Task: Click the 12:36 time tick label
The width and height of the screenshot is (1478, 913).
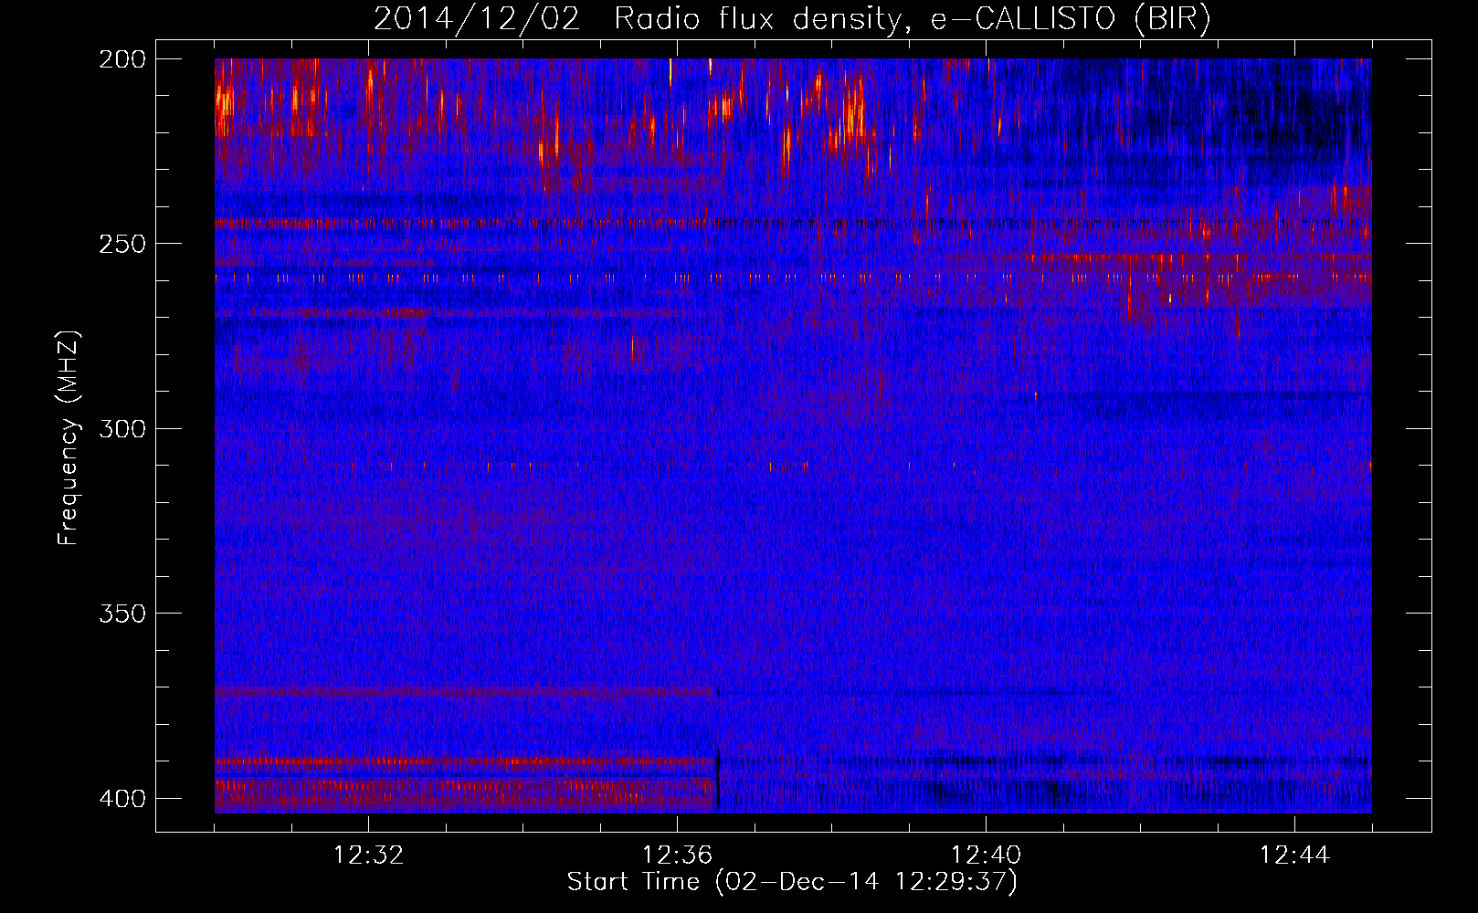Action: (x=677, y=855)
